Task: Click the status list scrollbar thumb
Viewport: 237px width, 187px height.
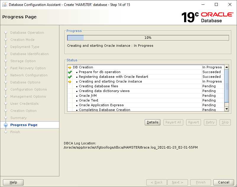Action: (x=227, y=86)
